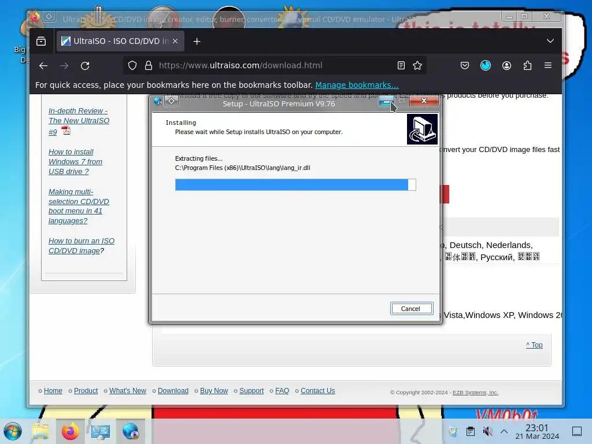Open the extensions puzzle icon
Viewport: 592px width, 444px height.
(x=527, y=66)
